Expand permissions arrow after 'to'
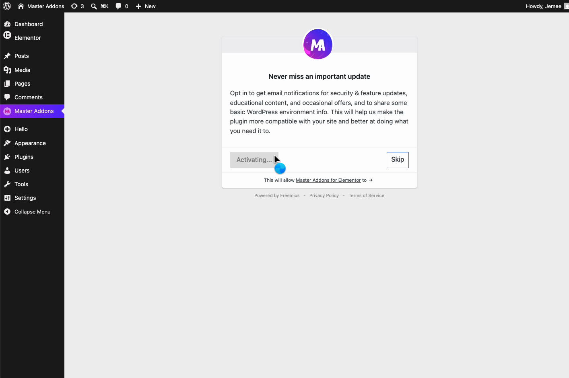The image size is (569, 378). tap(371, 180)
